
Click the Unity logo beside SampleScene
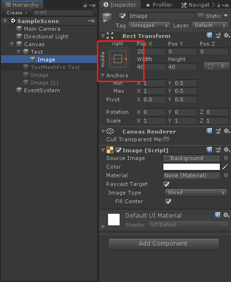coord(13,21)
